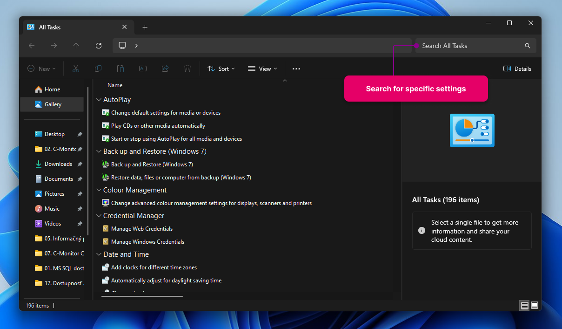Click the Videos icon in sidebar

(x=39, y=224)
